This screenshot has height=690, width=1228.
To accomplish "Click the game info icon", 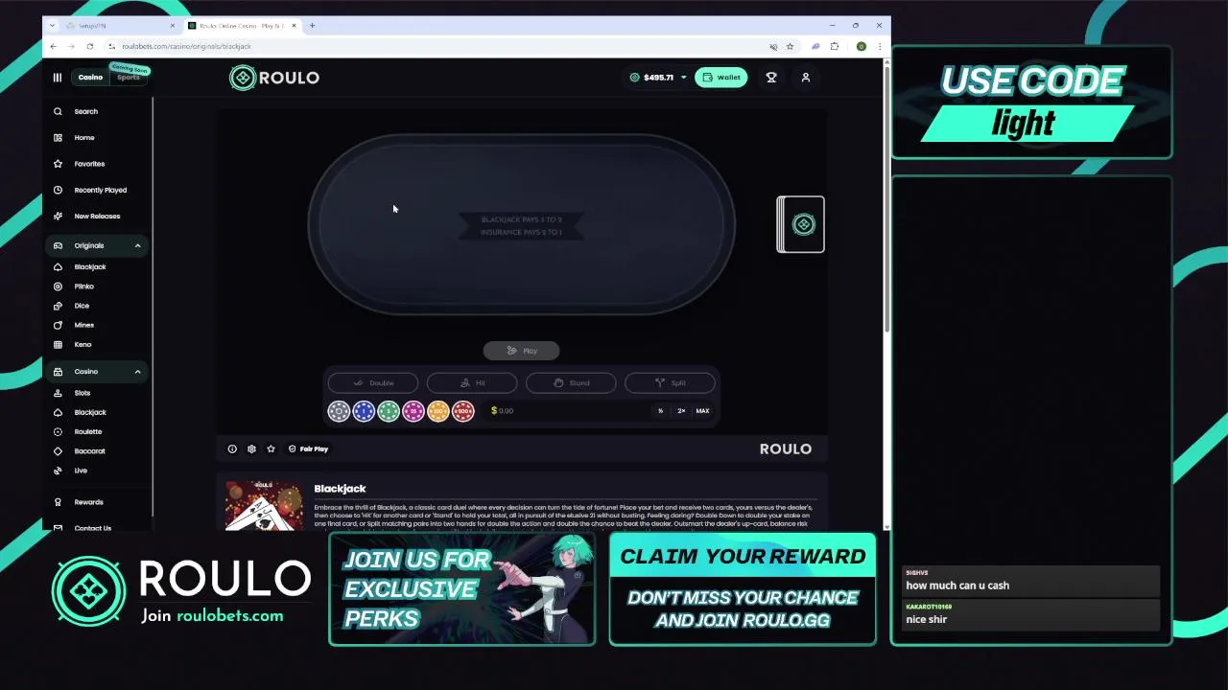I will tap(232, 448).
